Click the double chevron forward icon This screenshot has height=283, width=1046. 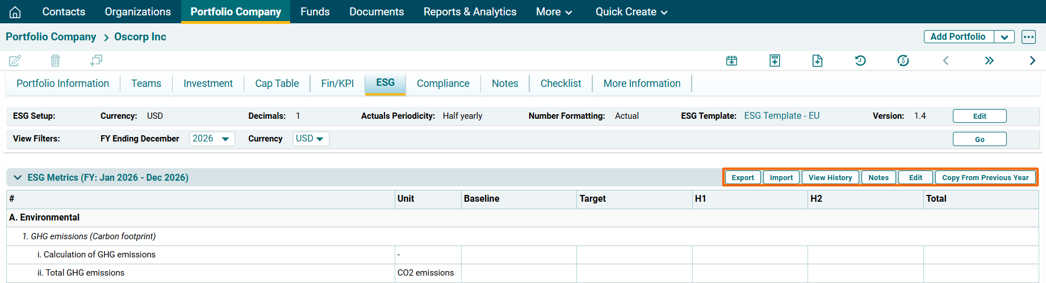coord(989,61)
